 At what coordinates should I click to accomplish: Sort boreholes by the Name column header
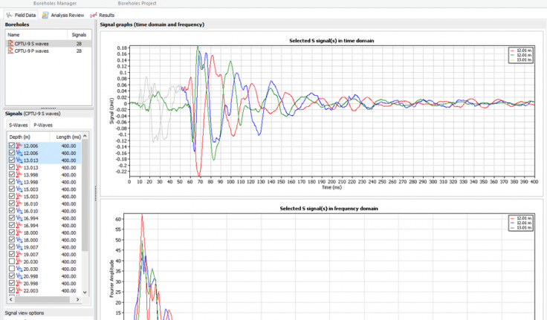(x=13, y=35)
